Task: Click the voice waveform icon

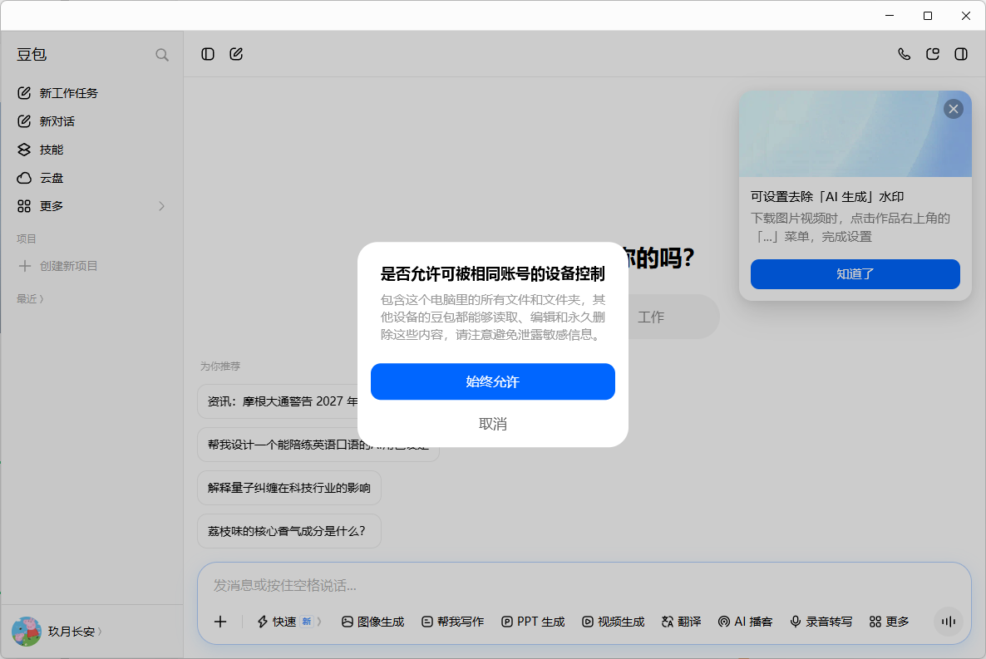Action: click(x=949, y=622)
